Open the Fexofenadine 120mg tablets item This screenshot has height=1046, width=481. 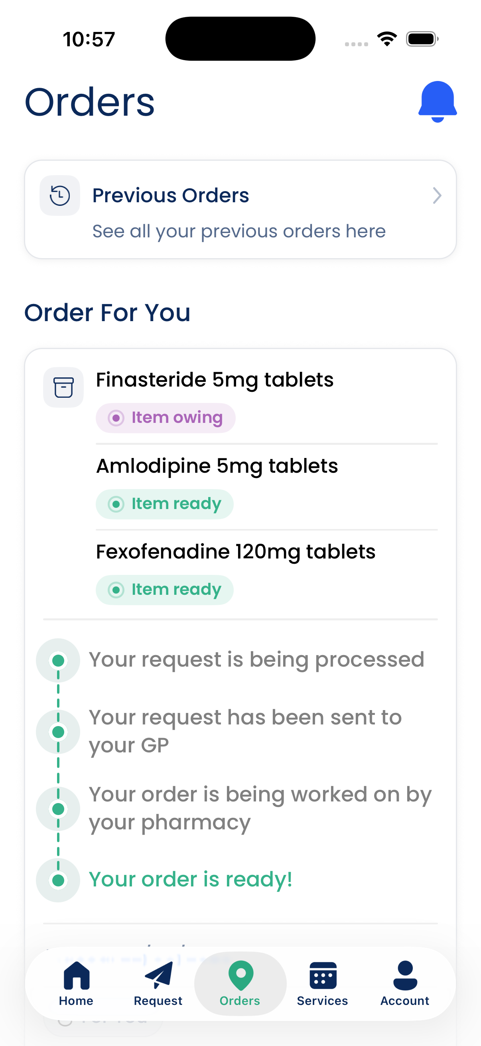[235, 552]
